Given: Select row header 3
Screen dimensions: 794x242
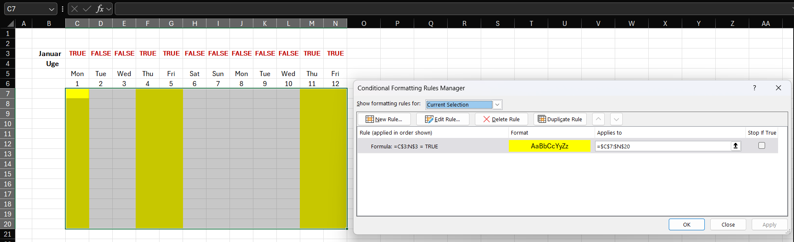Looking at the screenshot, I should (x=8, y=53).
